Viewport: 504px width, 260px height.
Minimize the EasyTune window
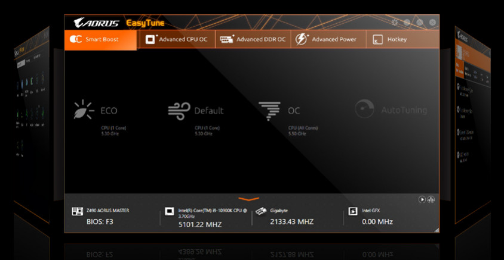[x=407, y=23]
